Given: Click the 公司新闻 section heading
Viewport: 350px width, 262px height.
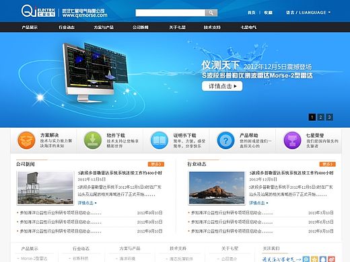Looking at the screenshot, I should pyautogui.click(x=26, y=164).
